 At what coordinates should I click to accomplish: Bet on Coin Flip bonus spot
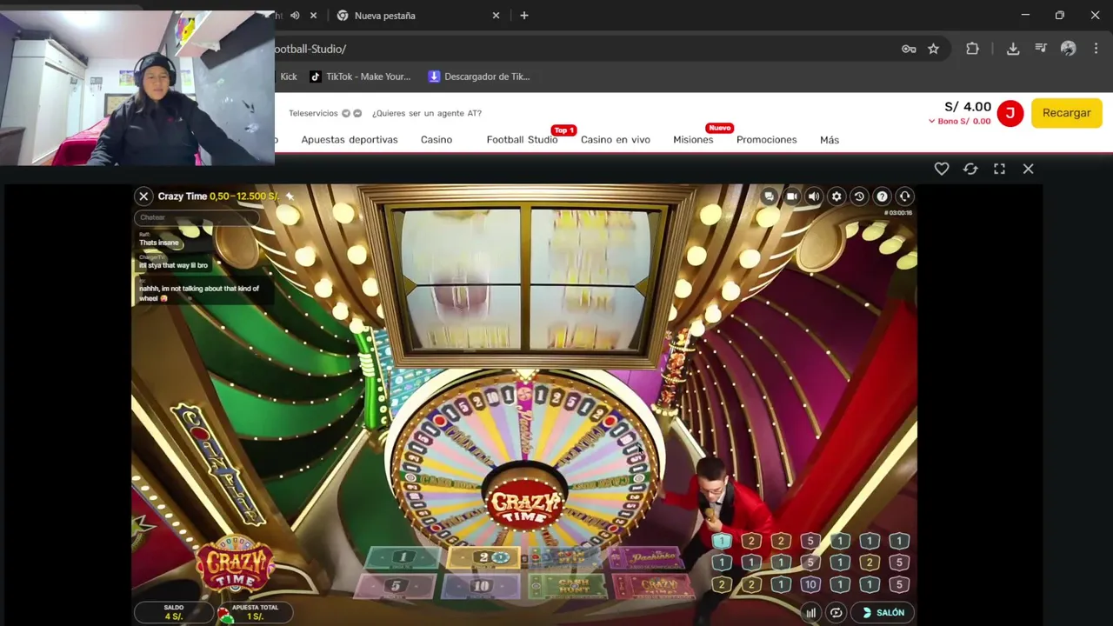click(x=565, y=557)
